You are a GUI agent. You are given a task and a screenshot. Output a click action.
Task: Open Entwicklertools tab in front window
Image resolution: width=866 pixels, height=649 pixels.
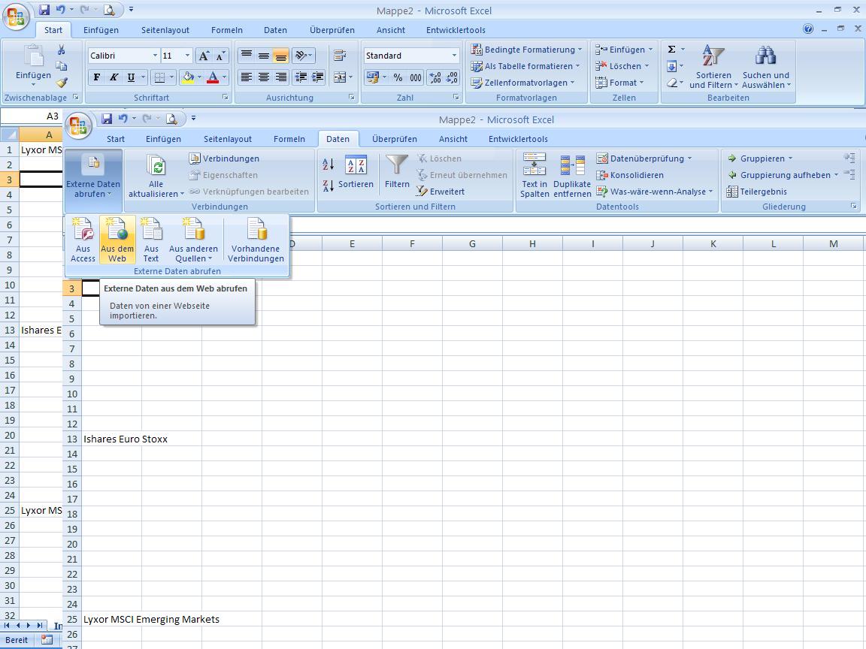coord(518,139)
